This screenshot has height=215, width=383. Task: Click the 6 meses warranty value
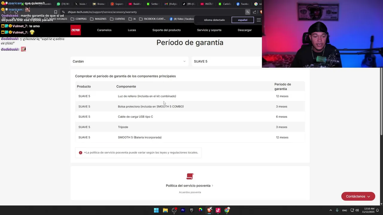pyautogui.click(x=282, y=117)
